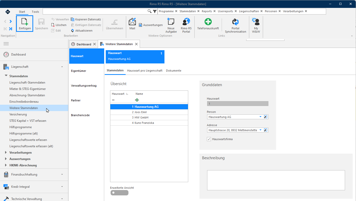Expand the Auswertungen tree node
Image resolution: width=356 pixels, height=201 pixels.
pos(6,159)
